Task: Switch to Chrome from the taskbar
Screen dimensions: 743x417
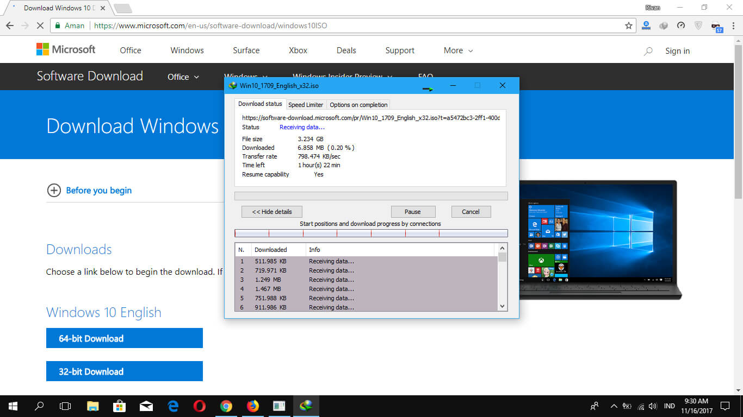Action: (x=226, y=406)
